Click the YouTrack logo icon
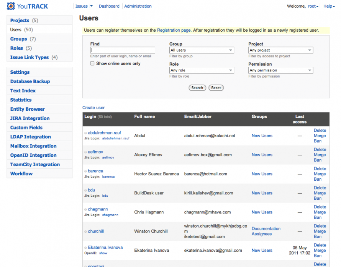The width and height of the screenshot is (341, 267). pyautogui.click(x=11, y=6)
